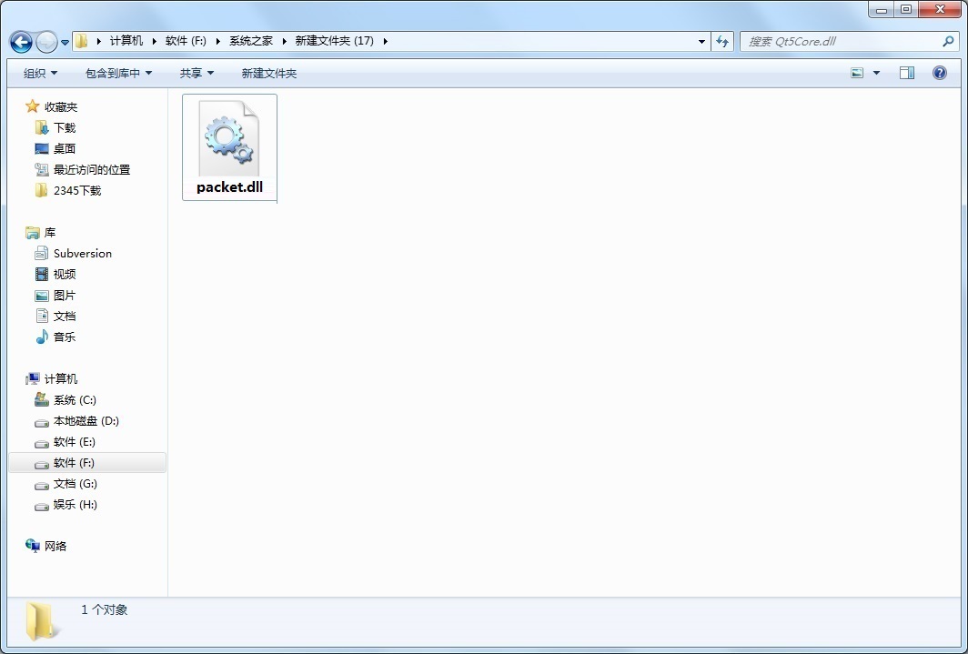968x654 pixels.
Task: Select the 系统 (C:) drive
Action: coord(74,399)
